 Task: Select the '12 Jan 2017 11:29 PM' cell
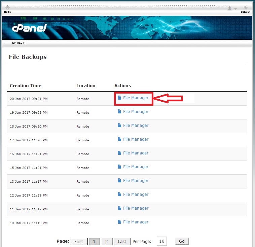click(x=29, y=196)
